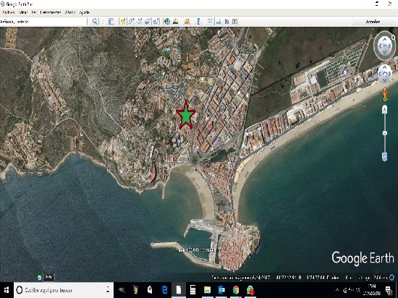Select the add polygon tool
The width and height of the screenshot is (398, 298).
click(131, 22)
